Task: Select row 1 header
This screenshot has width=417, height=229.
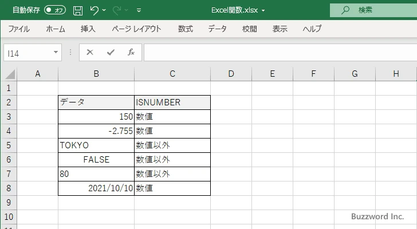Action: click(9, 88)
